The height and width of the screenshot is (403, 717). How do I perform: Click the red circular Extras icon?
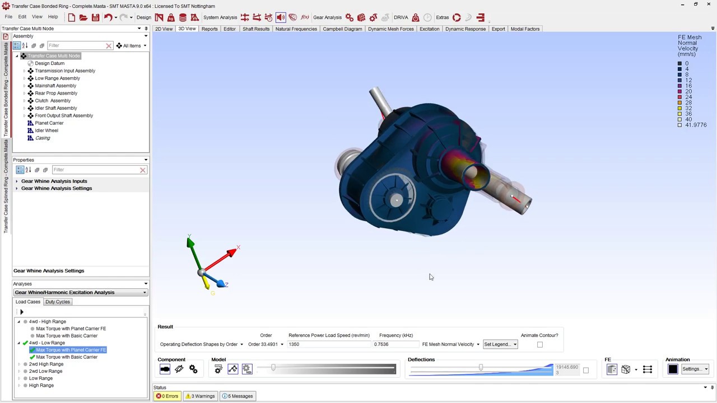457,17
